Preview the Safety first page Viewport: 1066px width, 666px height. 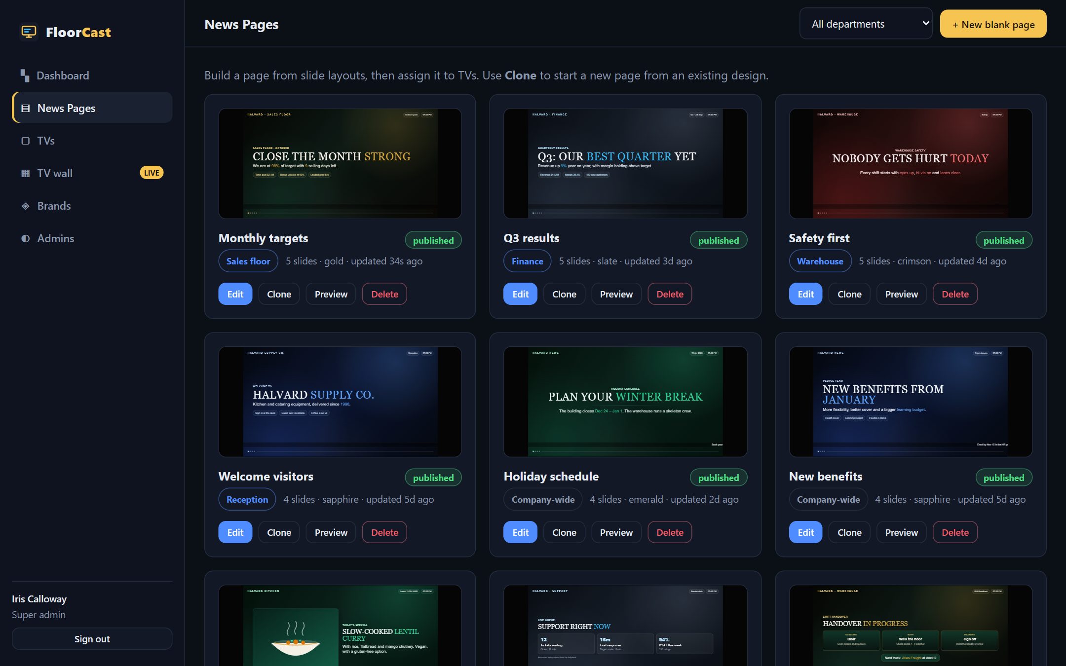[x=901, y=294]
